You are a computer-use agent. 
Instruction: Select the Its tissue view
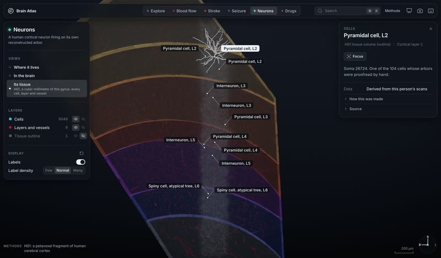47,88
